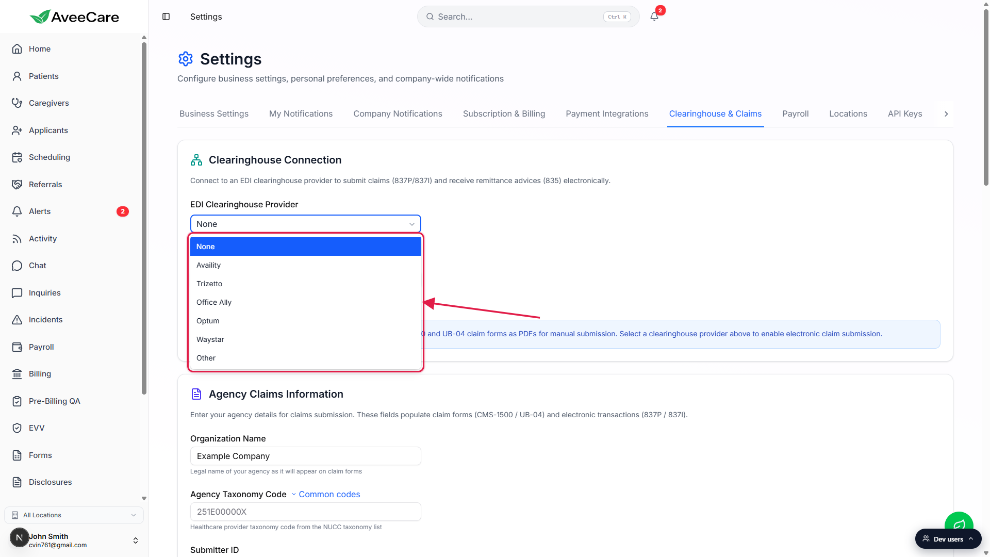The height and width of the screenshot is (557, 990).
Task: Choose Trizetto from provider list
Action: [306, 284]
